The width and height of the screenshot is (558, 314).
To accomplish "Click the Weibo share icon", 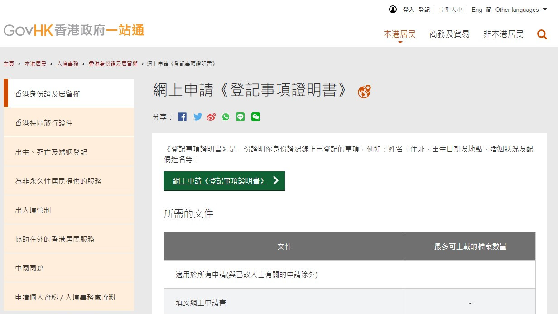I will click(212, 117).
